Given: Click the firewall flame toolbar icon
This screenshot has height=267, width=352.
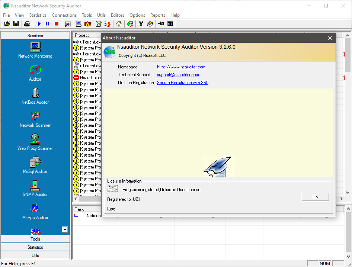Looking at the screenshot, I should (87, 23).
